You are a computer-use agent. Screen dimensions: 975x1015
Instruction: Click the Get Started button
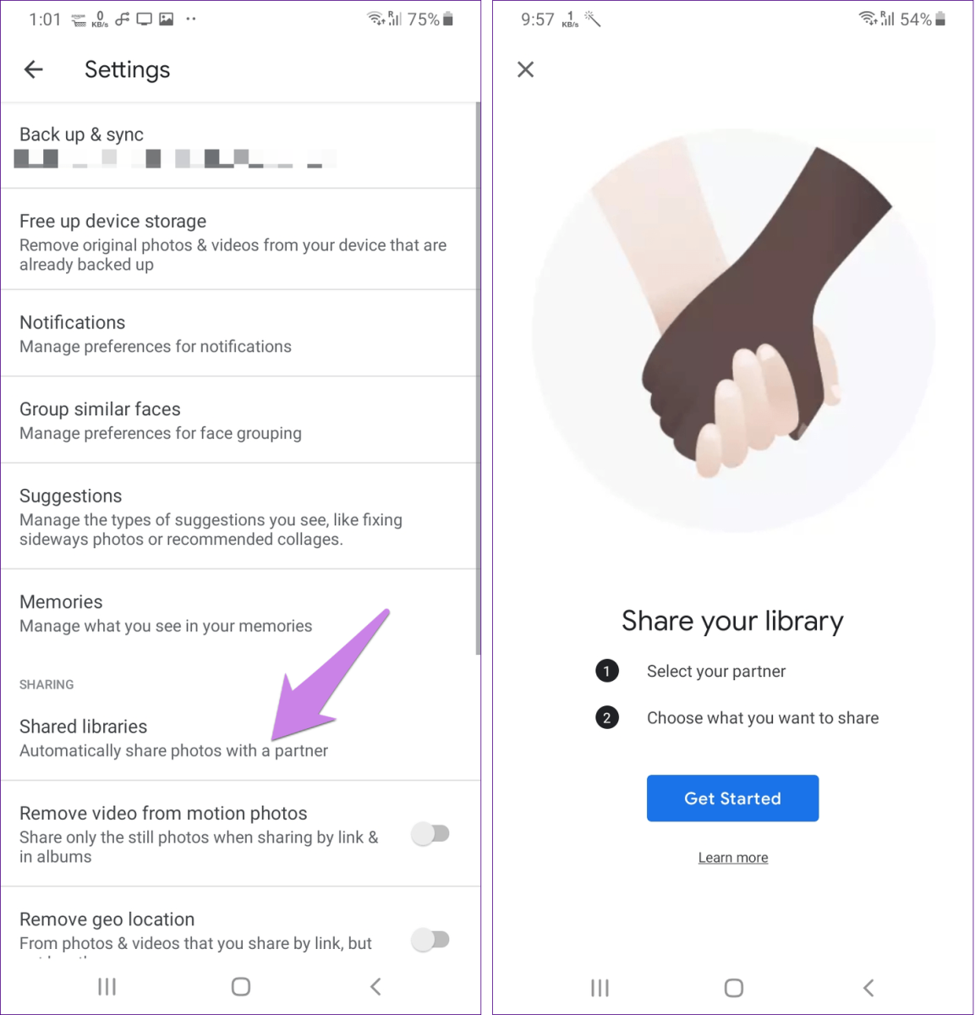(732, 798)
